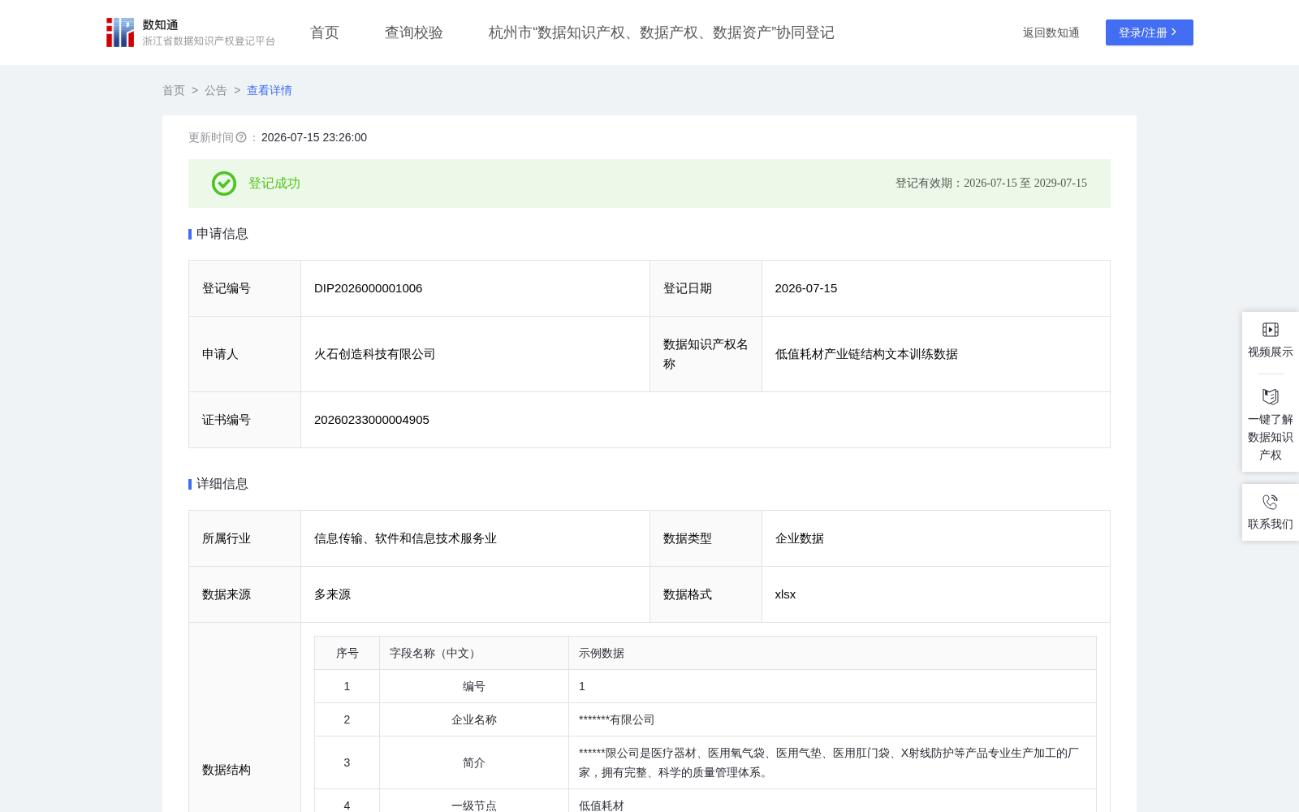Click the 简介 sample description text

coord(829,762)
